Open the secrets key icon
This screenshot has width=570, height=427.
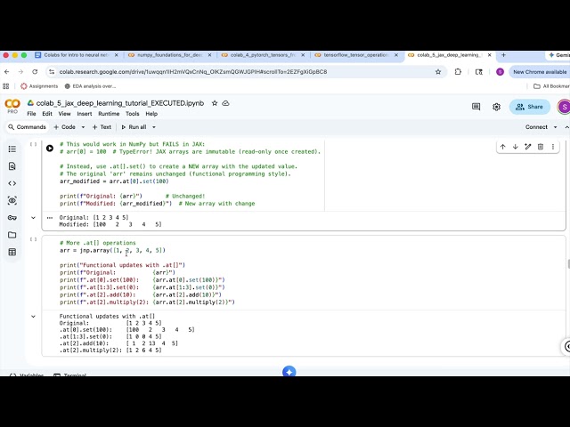[12, 217]
